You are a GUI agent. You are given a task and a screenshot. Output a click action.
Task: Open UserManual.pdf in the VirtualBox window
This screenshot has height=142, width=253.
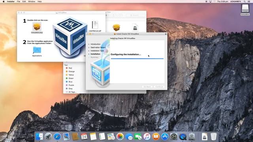tap(95, 25)
